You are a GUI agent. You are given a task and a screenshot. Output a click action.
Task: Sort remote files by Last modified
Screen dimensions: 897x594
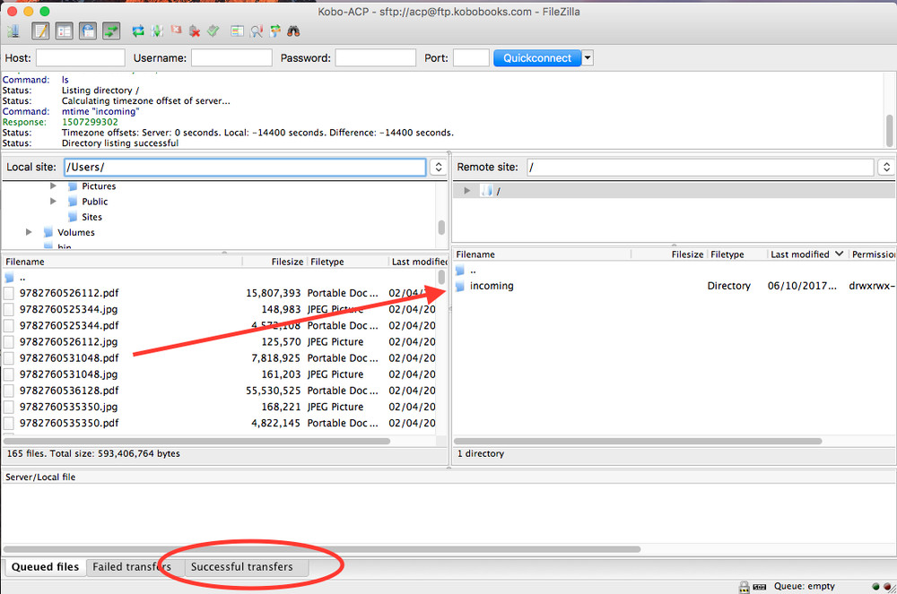[798, 254]
